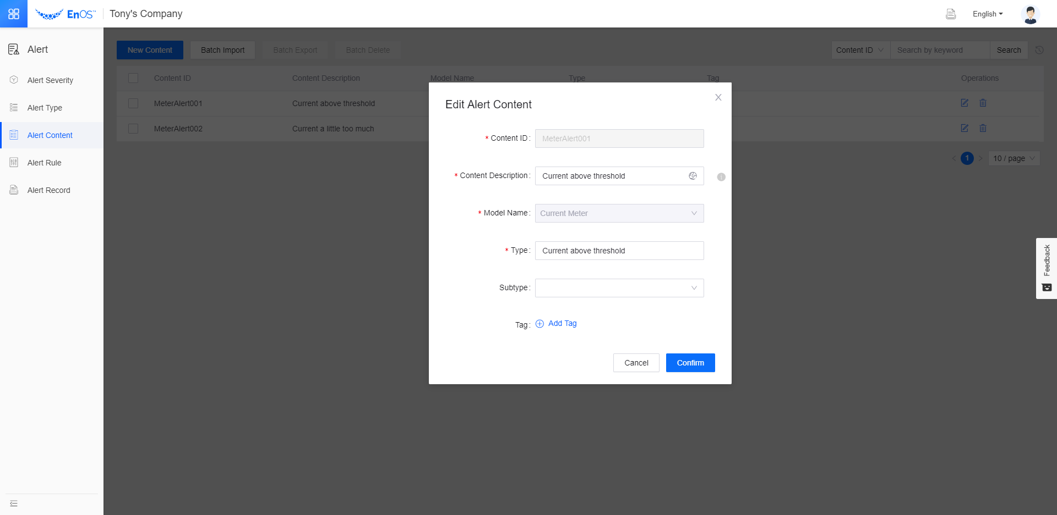Click the internationalization icon in Content Description
This screenshot has width=1057, height=515.
pyautogui.click(x=693, y=176)
